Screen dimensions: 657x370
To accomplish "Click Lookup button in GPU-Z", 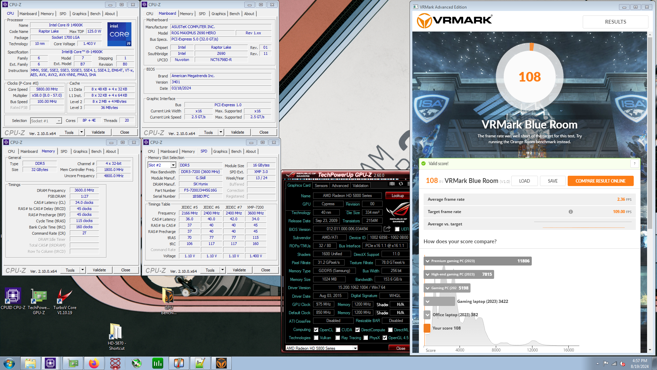I will point(398,196).
